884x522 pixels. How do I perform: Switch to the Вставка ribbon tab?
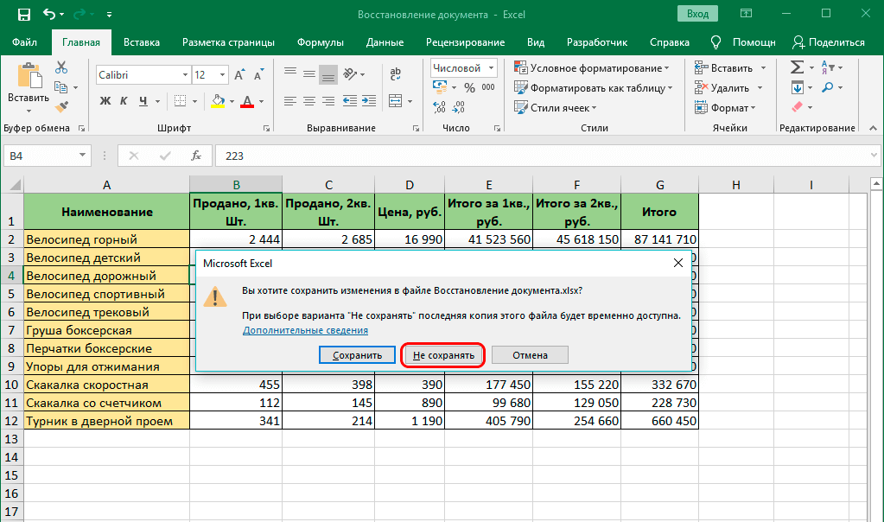pyautogui.click(x=142, y=42)
